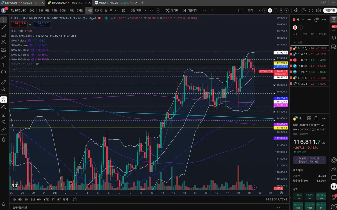The height and width of the screenshot is (210, 337).
Task: Toggle hide all drawings eye icon
Action: [4, 122]
